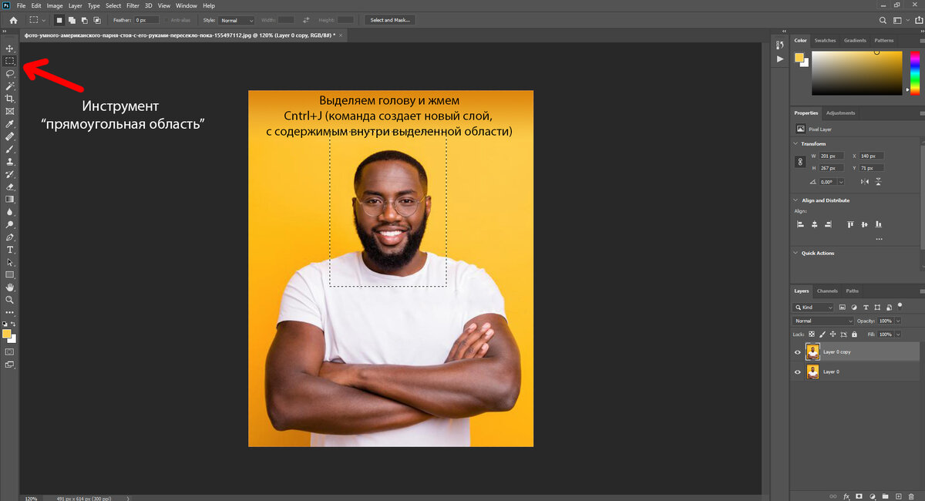
Task: Select the Lasso tool
Action: (10, 73)
